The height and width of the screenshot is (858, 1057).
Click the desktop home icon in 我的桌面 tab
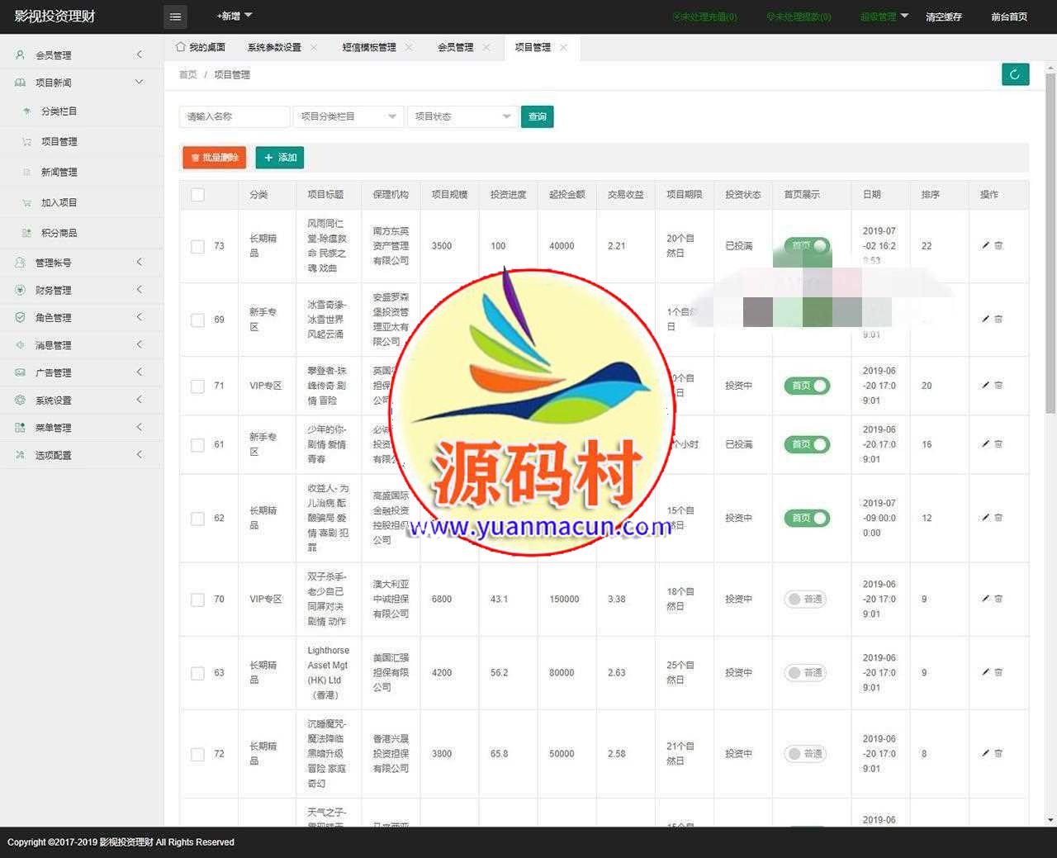click(181, 47)
